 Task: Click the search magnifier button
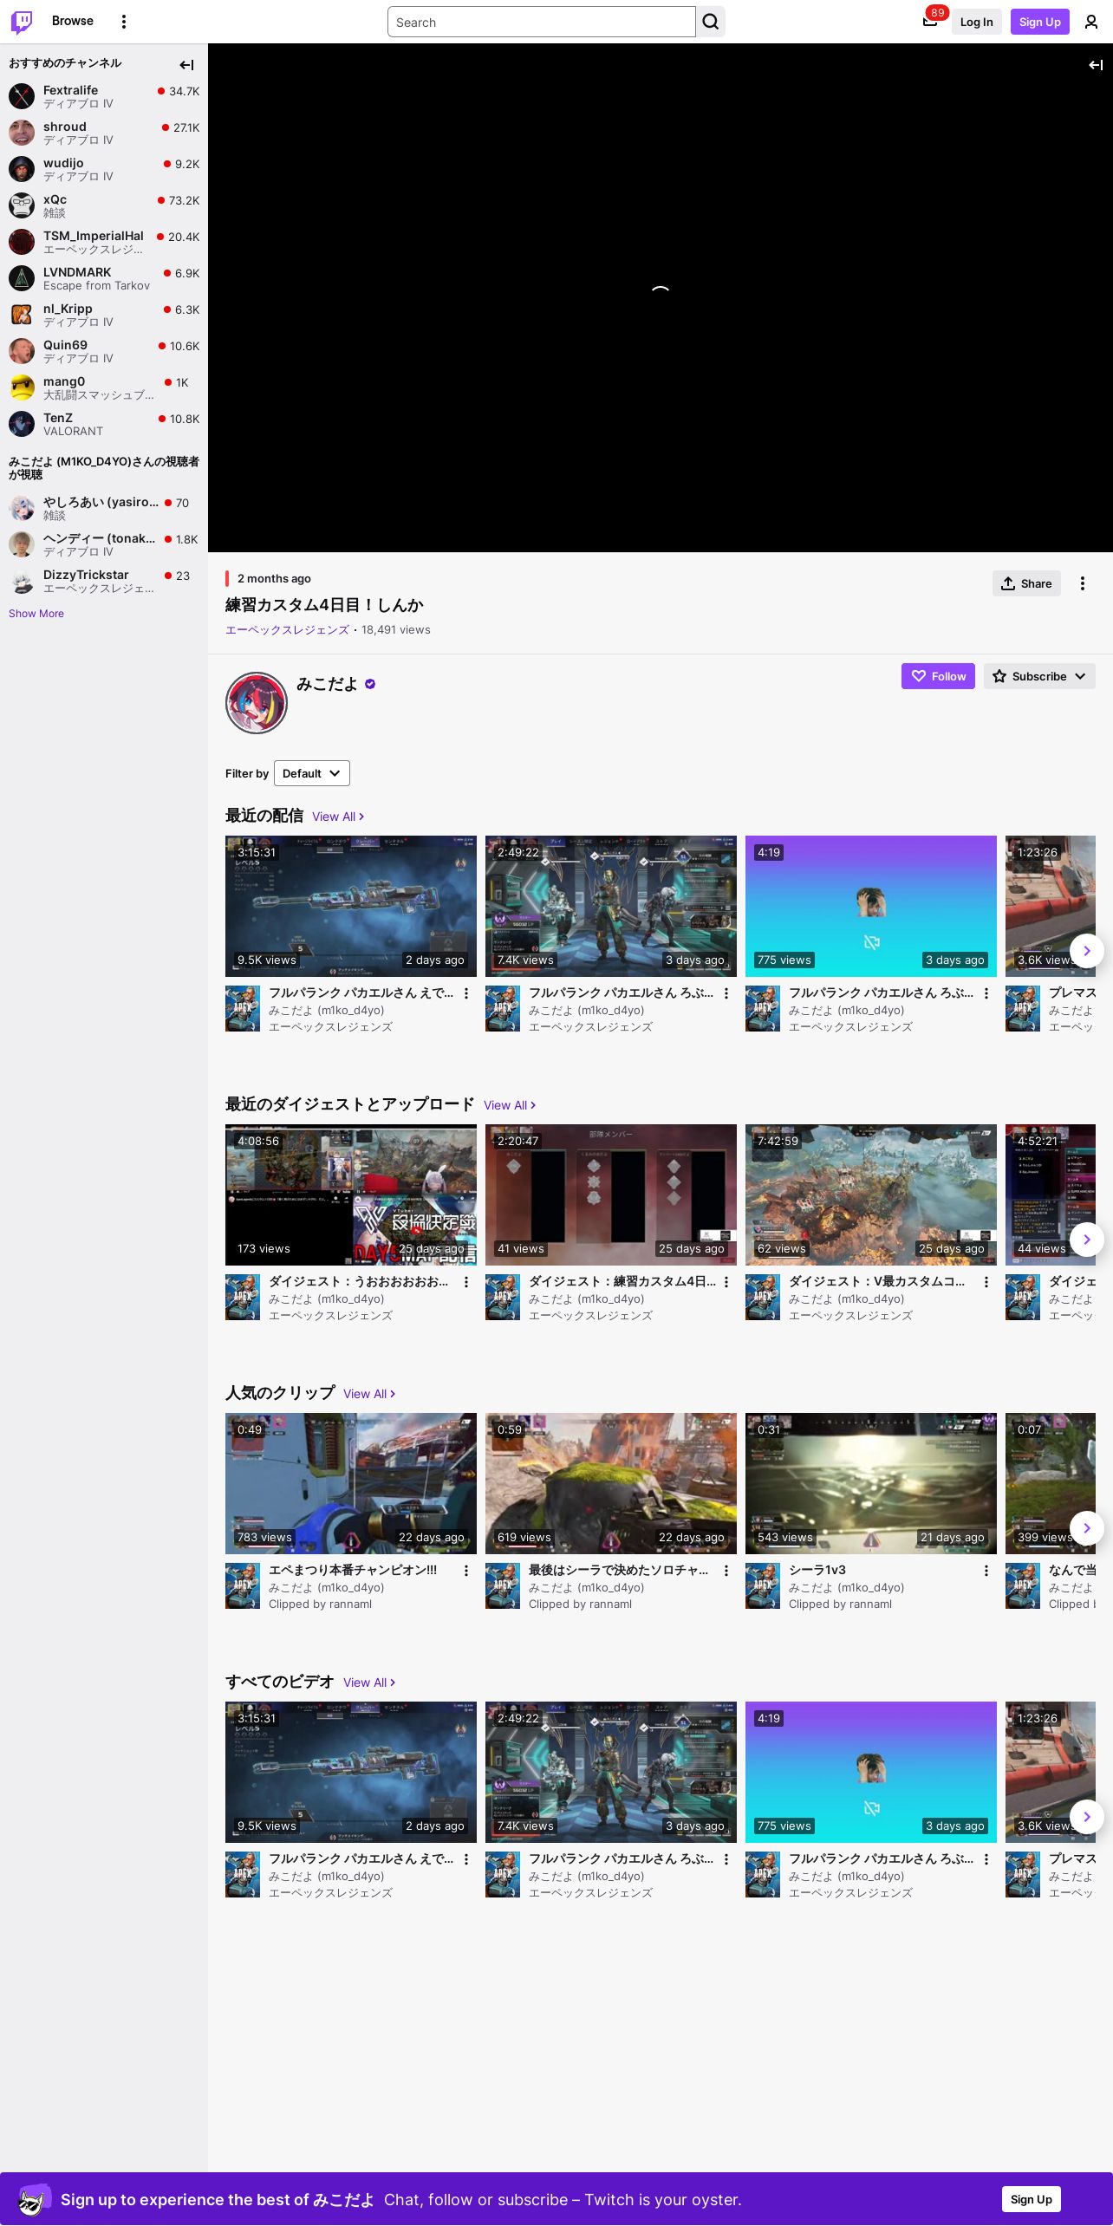click(711, 22)
